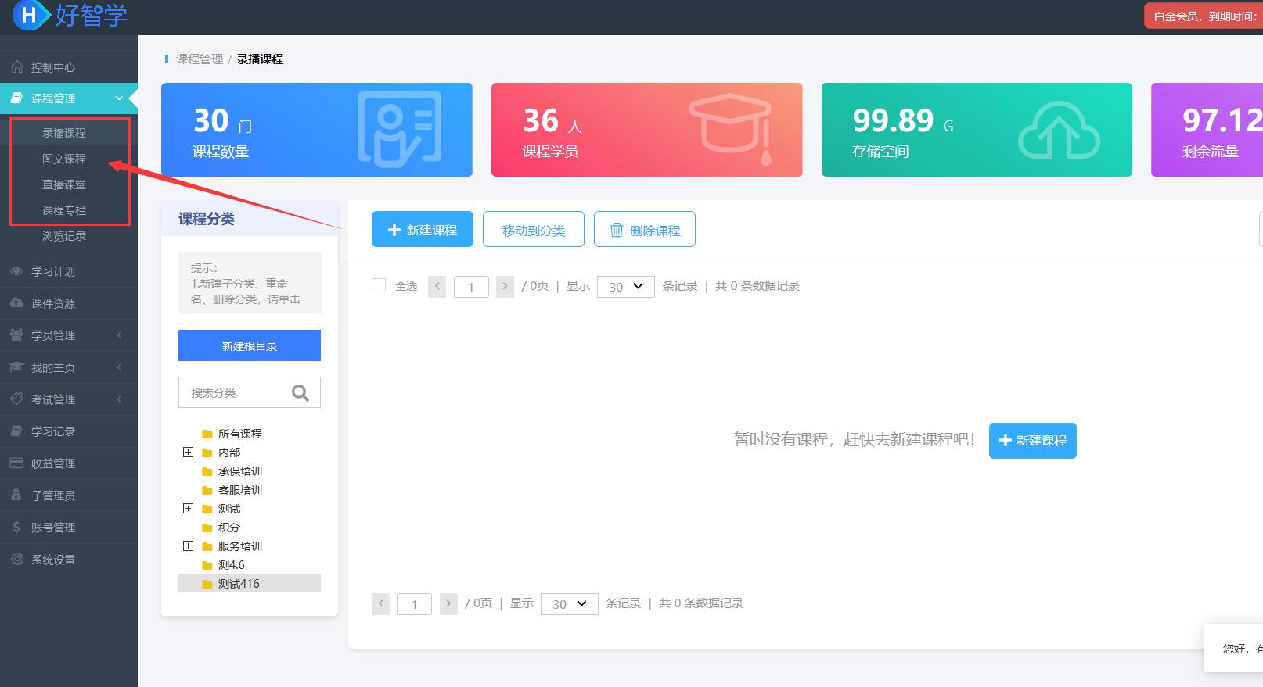
Task: Click the 移动到分类 button
Action: point(533,230)
